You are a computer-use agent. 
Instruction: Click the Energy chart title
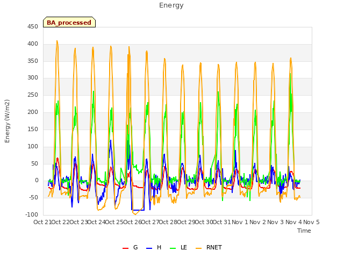coord(171,5)
